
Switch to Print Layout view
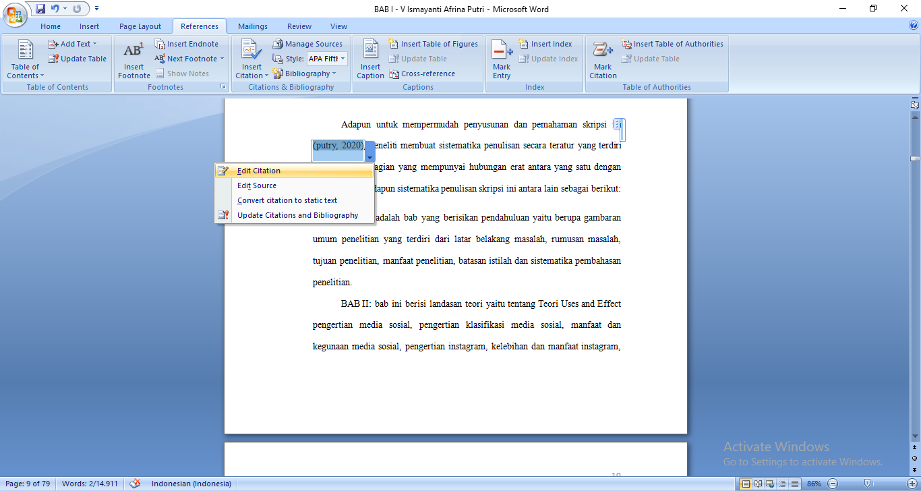(x=746, y=484)
